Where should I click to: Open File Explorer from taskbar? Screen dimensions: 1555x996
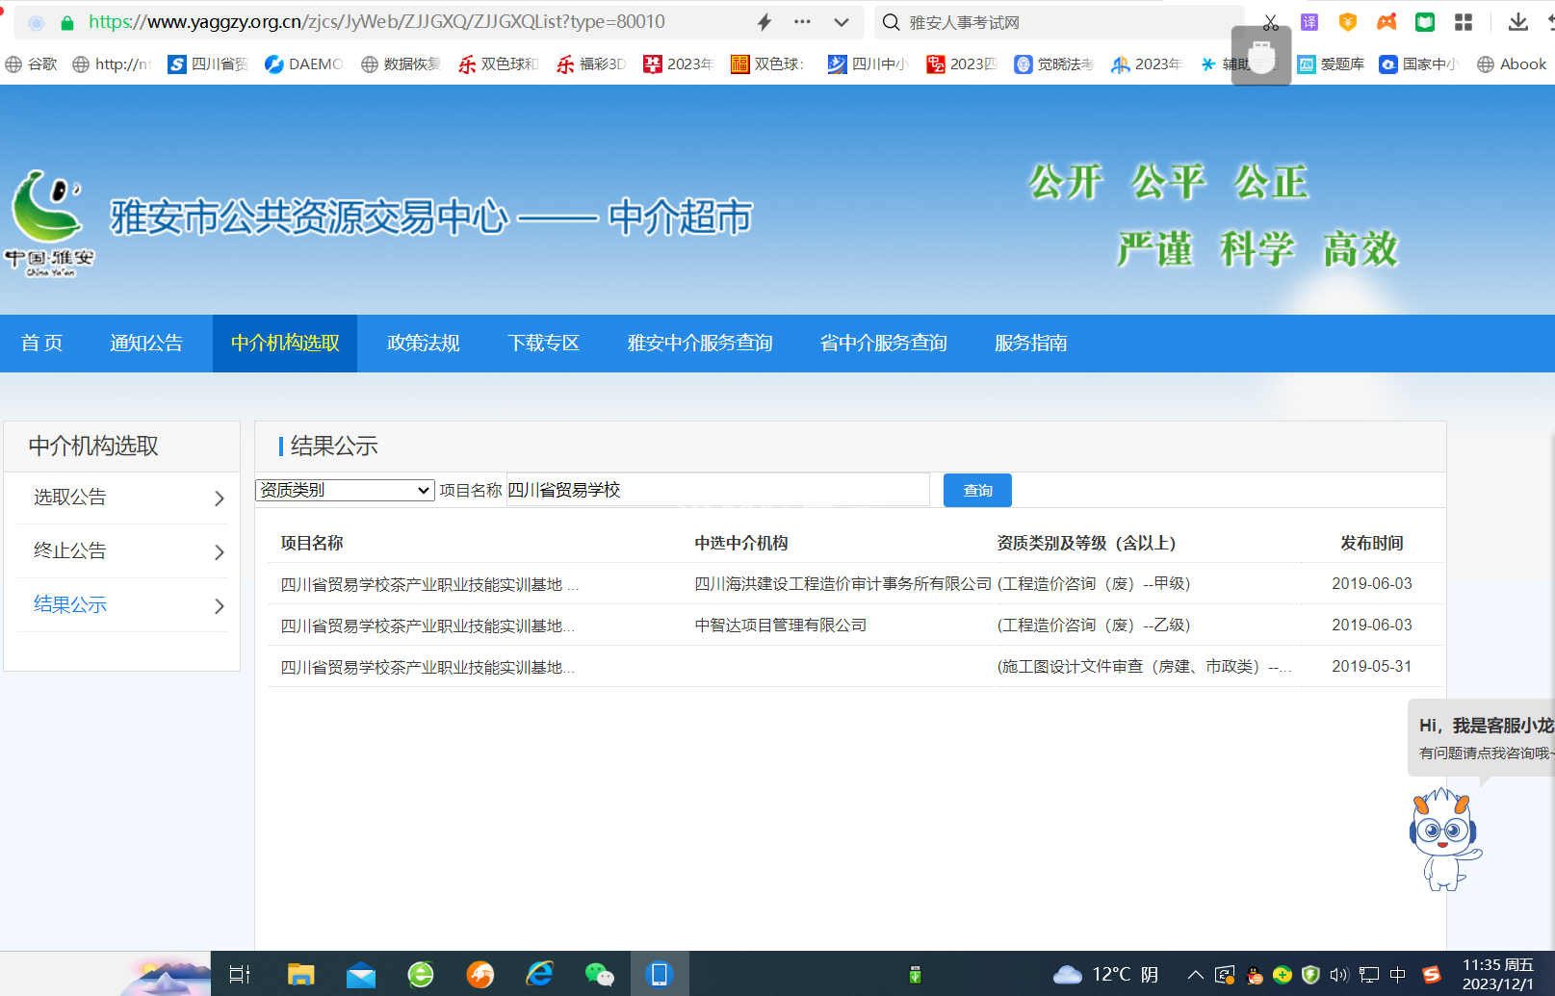(x=300, y=974)
